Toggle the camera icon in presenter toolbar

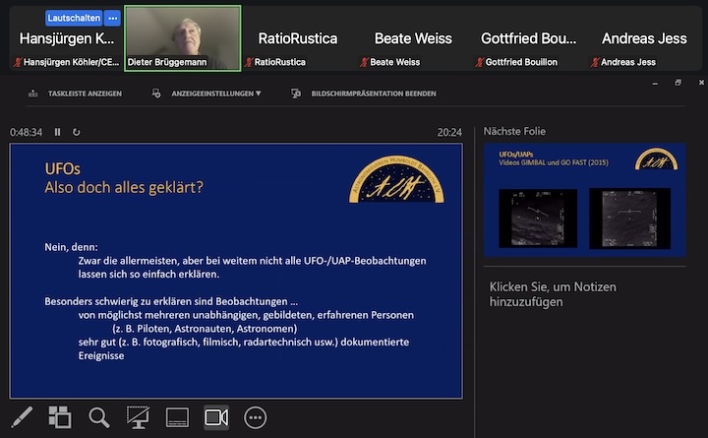pos(216,417)
